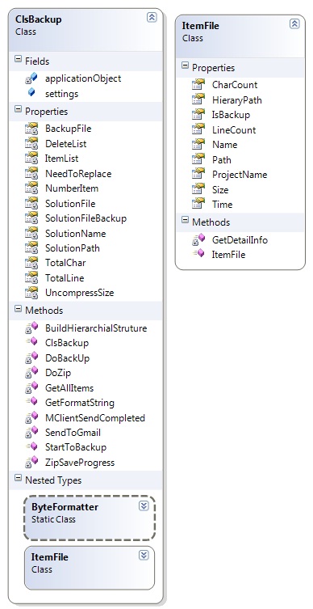The width and height of the screenshot is (313, 609).
Task: Click the DoBackUp method icon
Action: click(x=31, y=358)
